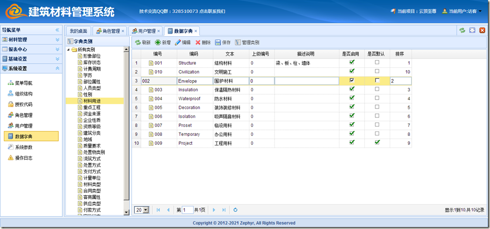
Task: Open the page size dropdown
Action: tap(142, 210)
